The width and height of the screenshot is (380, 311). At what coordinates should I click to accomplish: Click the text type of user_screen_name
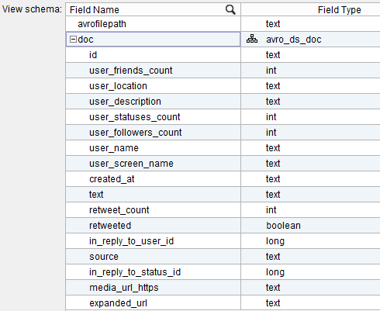pyautogui.click(x=273, y=164)
